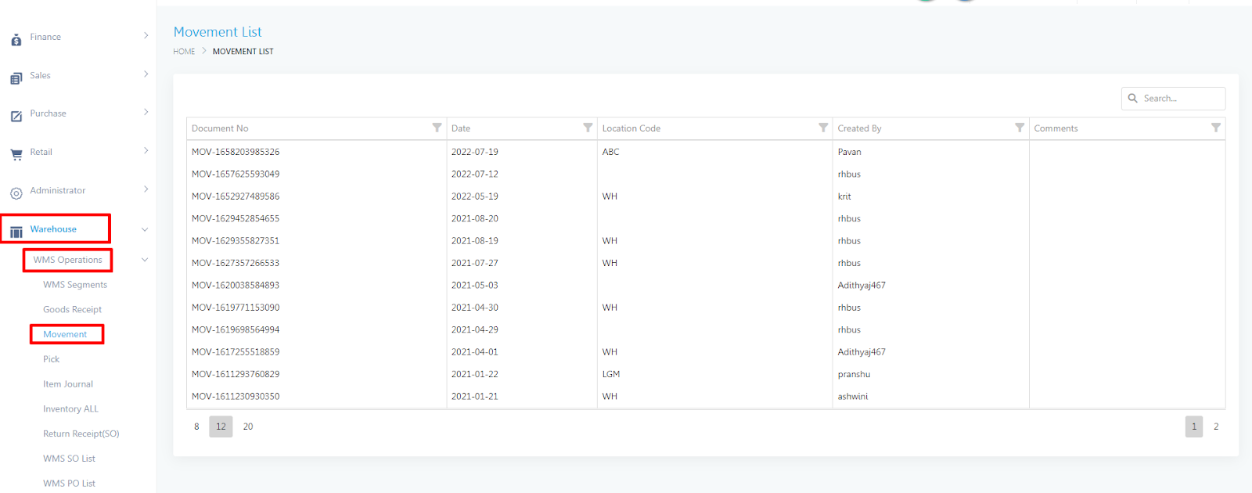The width and height of the screenshot is (1252, 493).
Task: Select row MOV-1611293760829
Action: click(x=706, y=374)
